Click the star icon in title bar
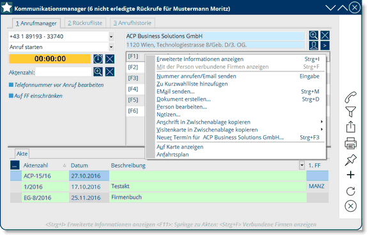This screenshot has width=368, height=236. click(6, 8)
